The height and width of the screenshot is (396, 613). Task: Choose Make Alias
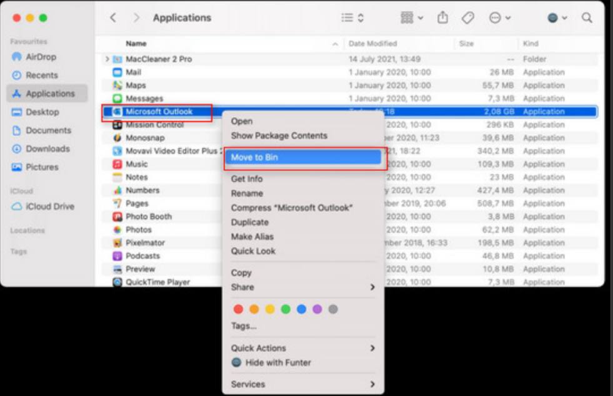[303, 237]
